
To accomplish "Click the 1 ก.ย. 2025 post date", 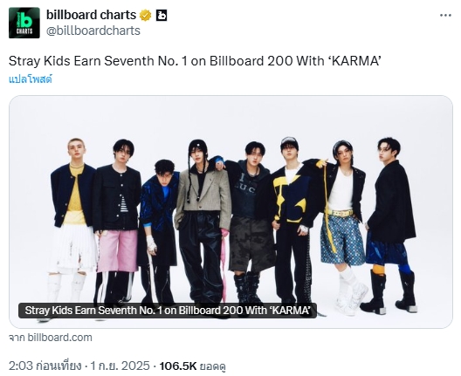I will pyautogui.click(x=120, y=366).
